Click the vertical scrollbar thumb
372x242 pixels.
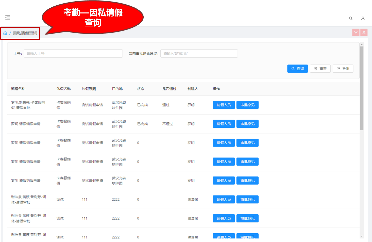[x=362, y=88]
